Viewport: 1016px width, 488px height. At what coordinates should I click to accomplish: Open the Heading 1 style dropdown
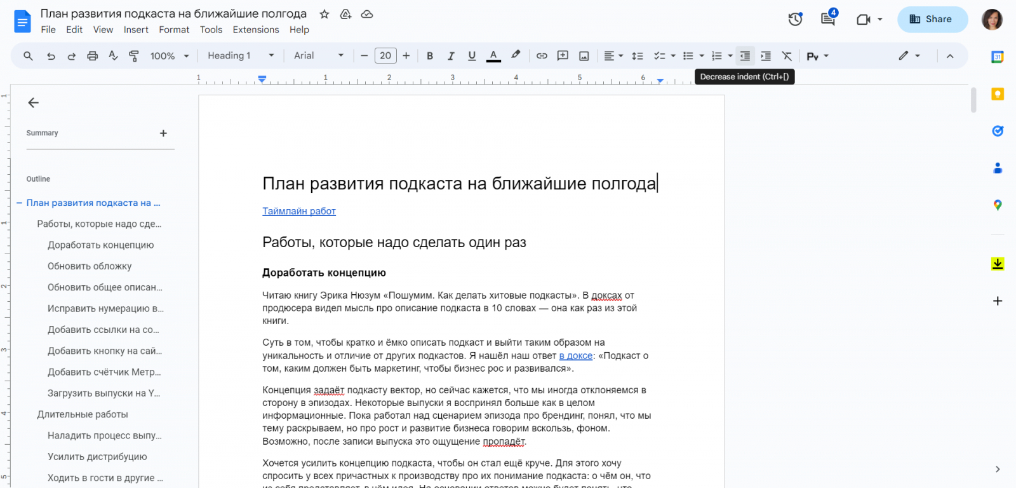tap(241, 56)
